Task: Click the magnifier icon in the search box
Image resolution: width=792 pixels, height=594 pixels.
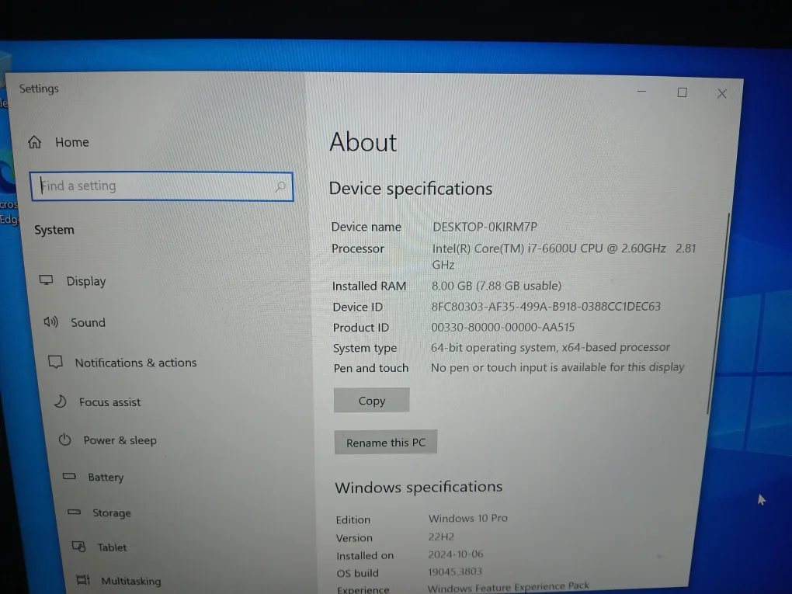Action: tap(280, 186)
